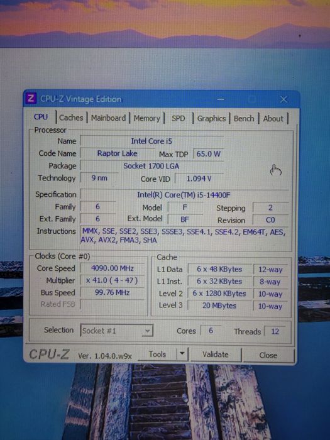Image resolution: width=330 pixels, height=440 pixels.
Task: Click the Close button
Action: coord(268,355)
